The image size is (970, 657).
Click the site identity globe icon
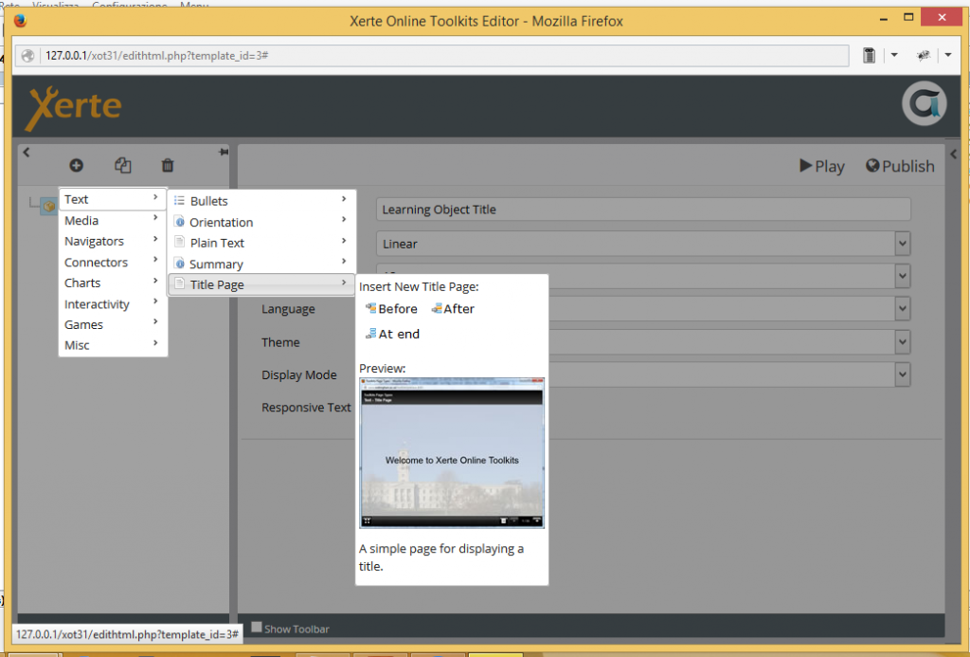[27, 55]
